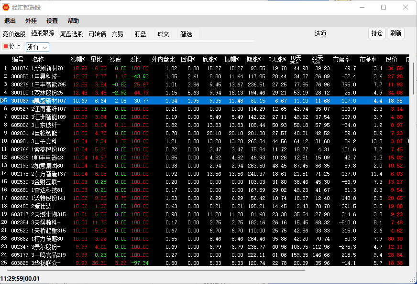
Task: Select stock code 000981 in row 10
Action: [20, 141]
